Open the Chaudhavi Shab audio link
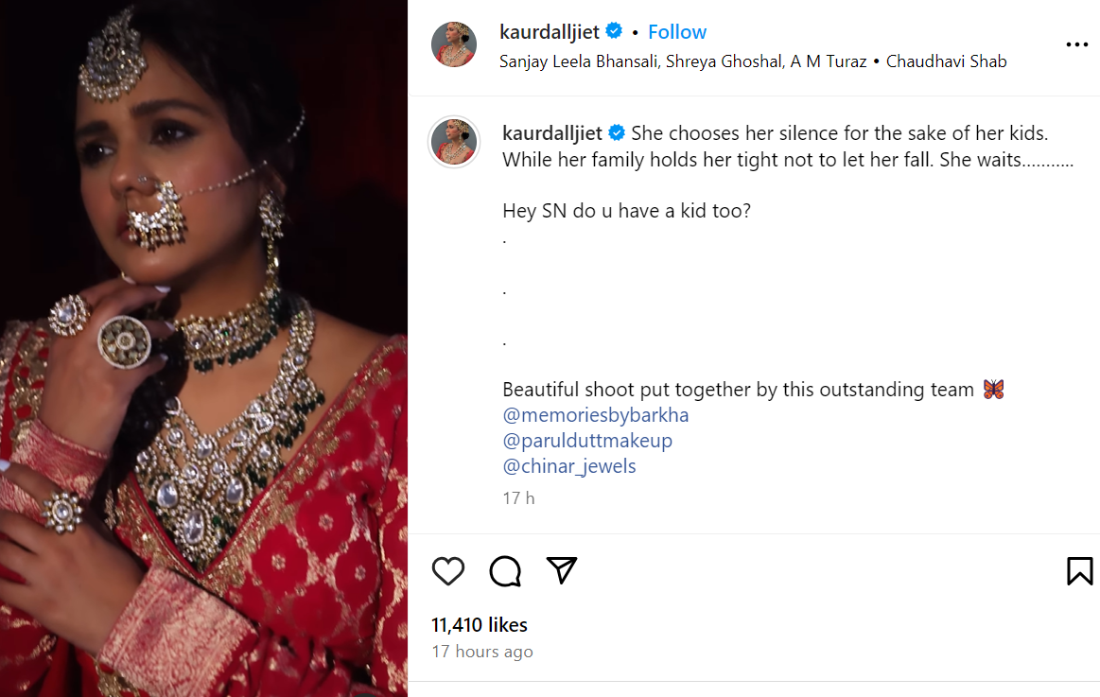Viewport: 1100px width, 697px height. (946, 61)
